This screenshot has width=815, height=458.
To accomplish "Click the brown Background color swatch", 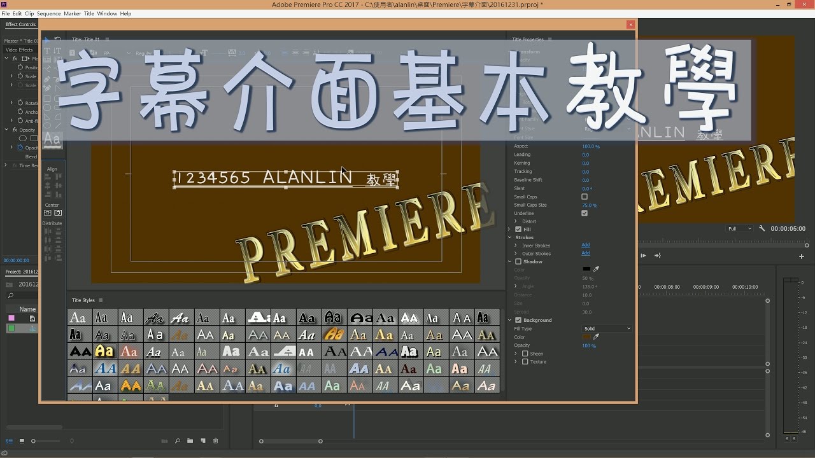I will coord(586,337).
